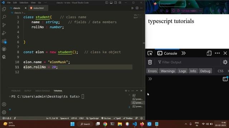Switch console to multi-line editor mode
Image resolution: width=229 pixels, height=128 pixels.
click(x=225, y=79)
